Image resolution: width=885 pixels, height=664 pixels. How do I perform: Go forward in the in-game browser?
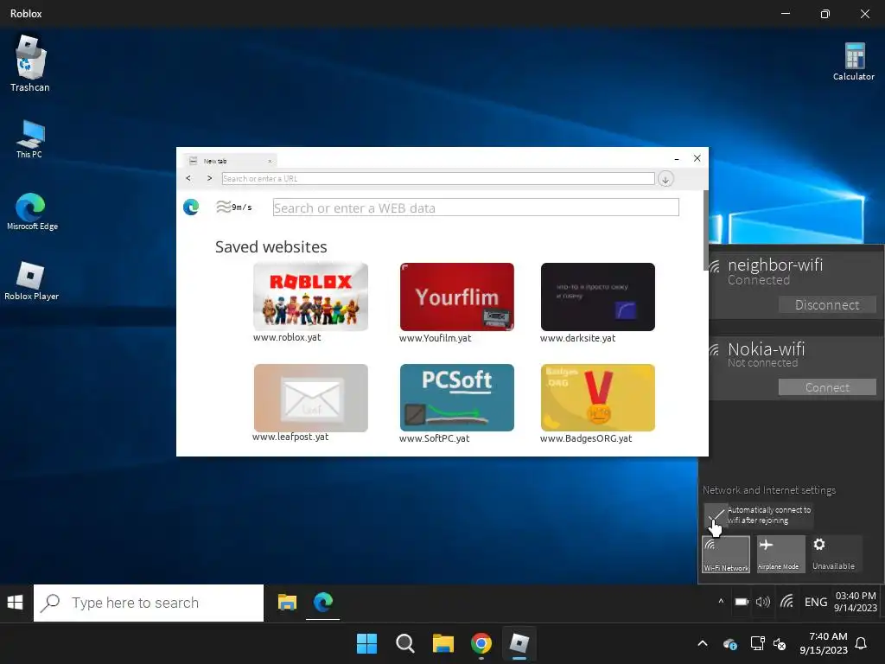point(209,178)
